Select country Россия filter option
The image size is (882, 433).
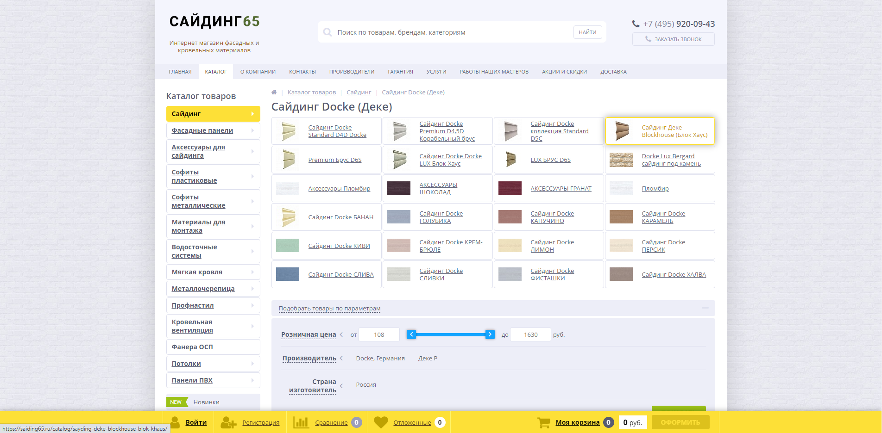(x=366, y=385)
